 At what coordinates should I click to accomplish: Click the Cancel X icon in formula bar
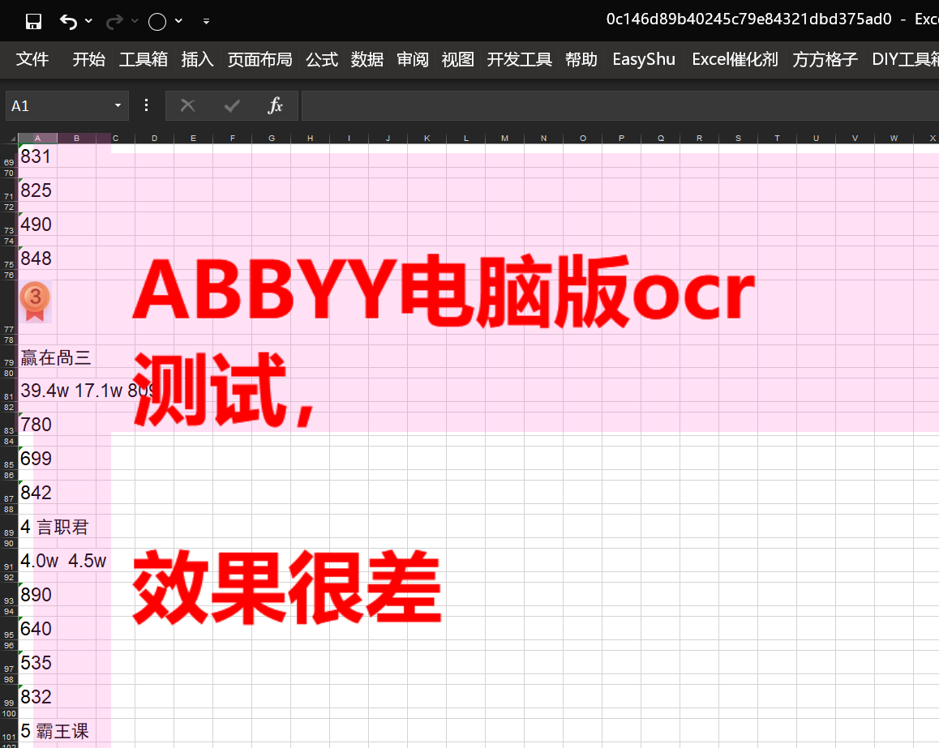coord(187,106)
